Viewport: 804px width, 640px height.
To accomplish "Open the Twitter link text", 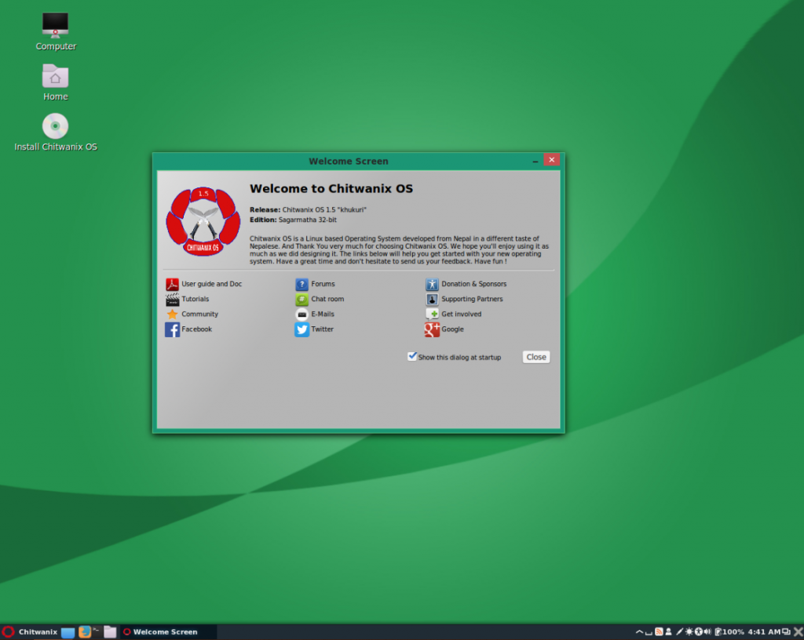I will [322, 329].
